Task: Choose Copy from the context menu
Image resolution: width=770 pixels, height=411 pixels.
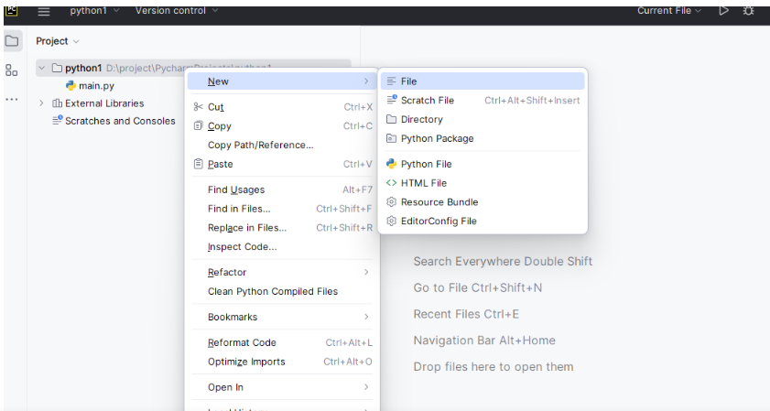Action: point(282,125)
